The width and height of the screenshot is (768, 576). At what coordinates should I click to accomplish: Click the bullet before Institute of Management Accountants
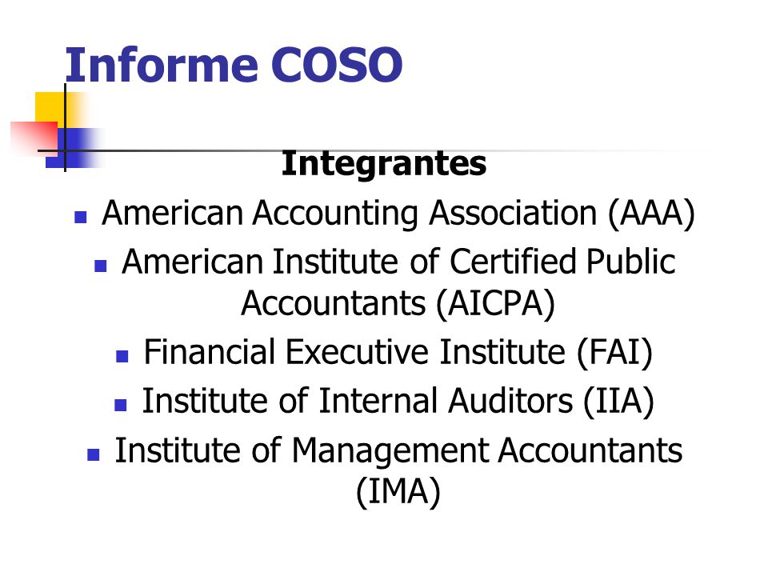click(93, 455)
